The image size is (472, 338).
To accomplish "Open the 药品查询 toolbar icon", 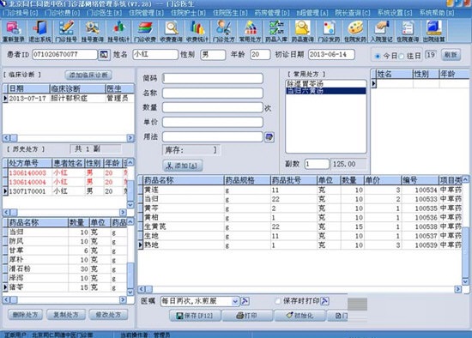I will click(303, 31).
